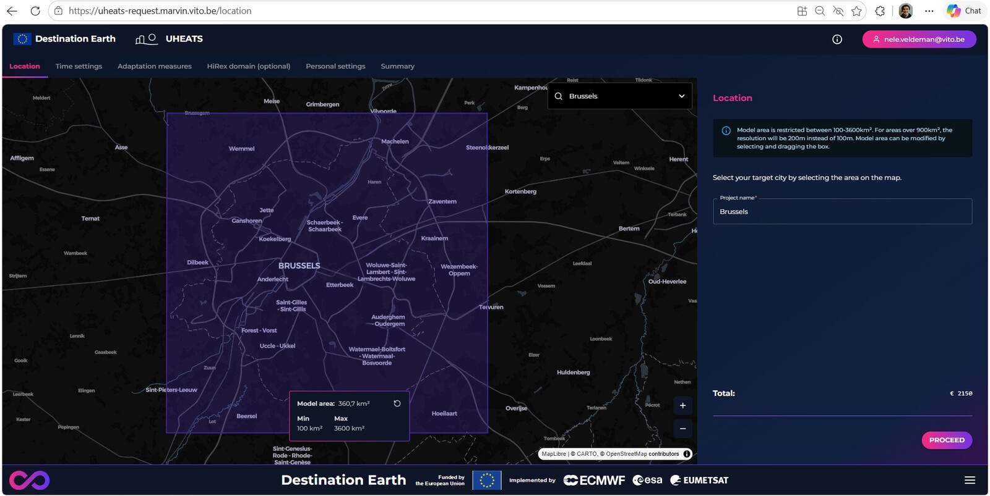Open browser three-dots settings menu
The width and height of the screenshot is (990, 496).
pyautogui.click(x=929, y=11)
